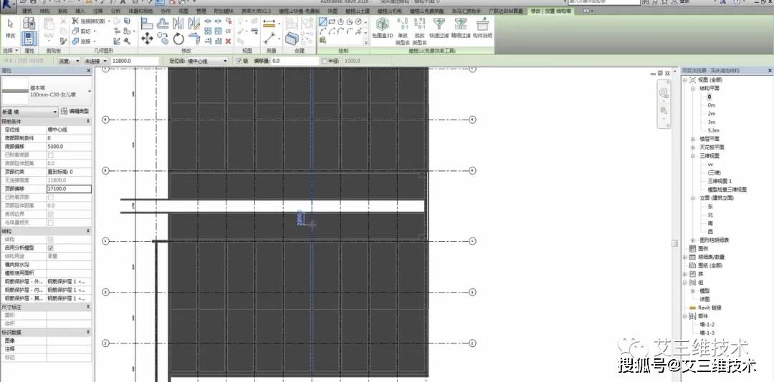774x382 pixels.
Task: Open the 新建 墙 filter dropdown
Action: tap(29, 112)
